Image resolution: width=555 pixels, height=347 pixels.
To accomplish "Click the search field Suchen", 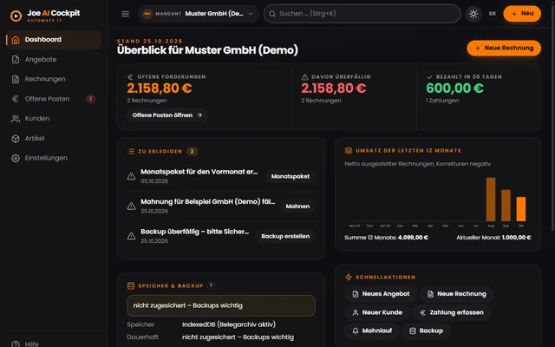I will (x=362, y=14).
